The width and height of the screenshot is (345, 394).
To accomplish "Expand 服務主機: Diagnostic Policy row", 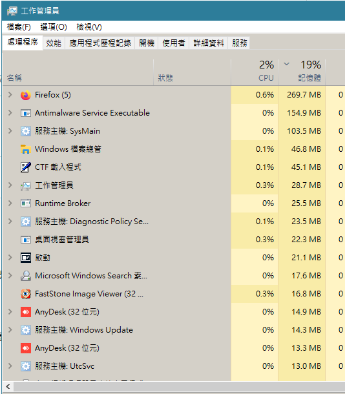I will [10, 222].
